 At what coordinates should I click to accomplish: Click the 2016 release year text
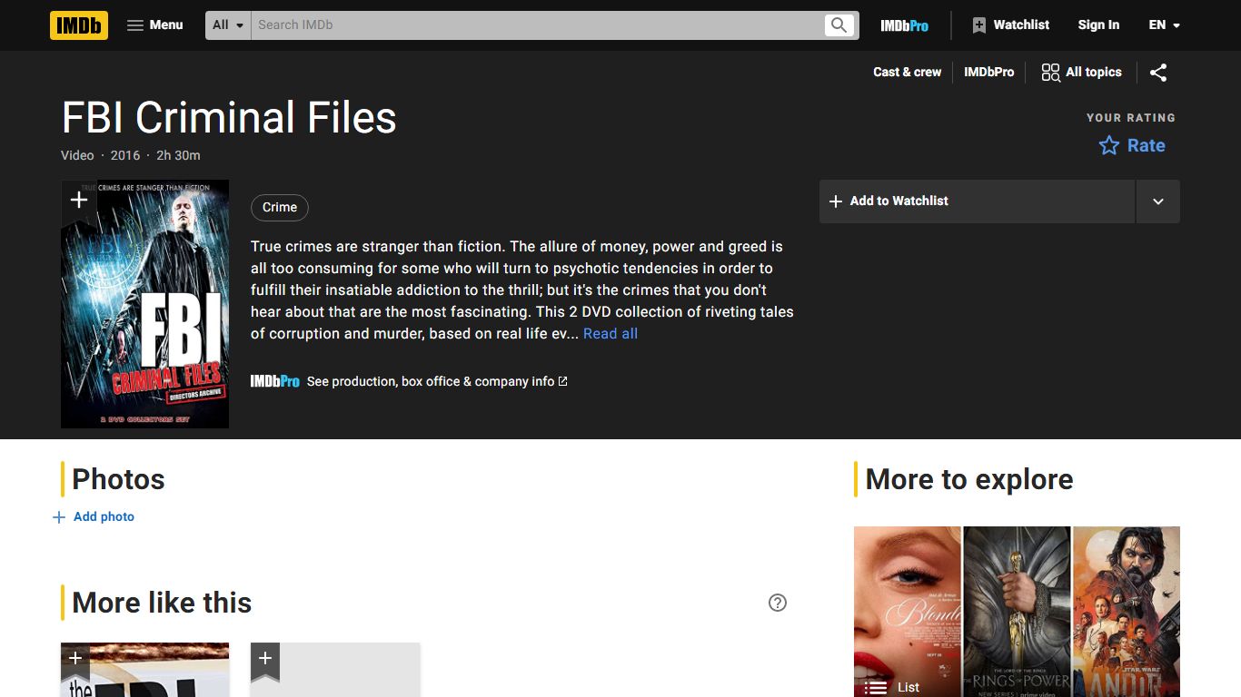[x=125, y=156]
